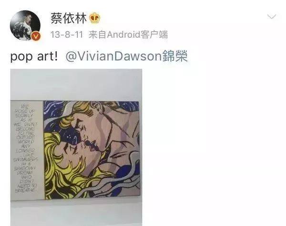Click the gold crown membership icon
This screenshot has height=226, width=286.
pyautogui.click(x=95, y=18)
